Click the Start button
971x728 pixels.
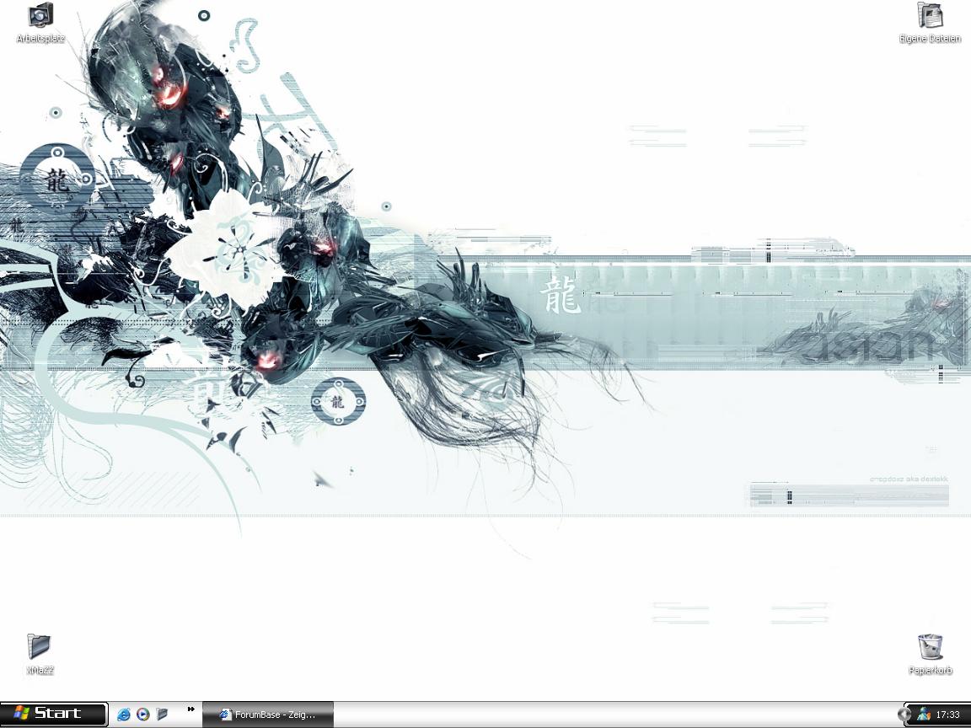tap(54, 714)
